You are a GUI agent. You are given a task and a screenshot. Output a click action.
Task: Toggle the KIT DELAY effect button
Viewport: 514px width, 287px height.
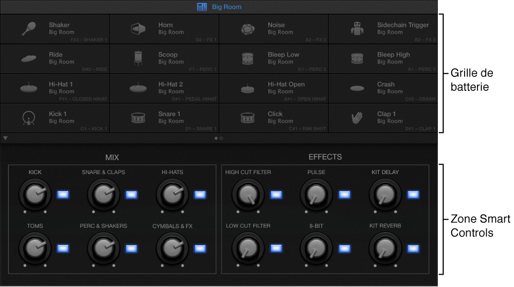[413, 195]
